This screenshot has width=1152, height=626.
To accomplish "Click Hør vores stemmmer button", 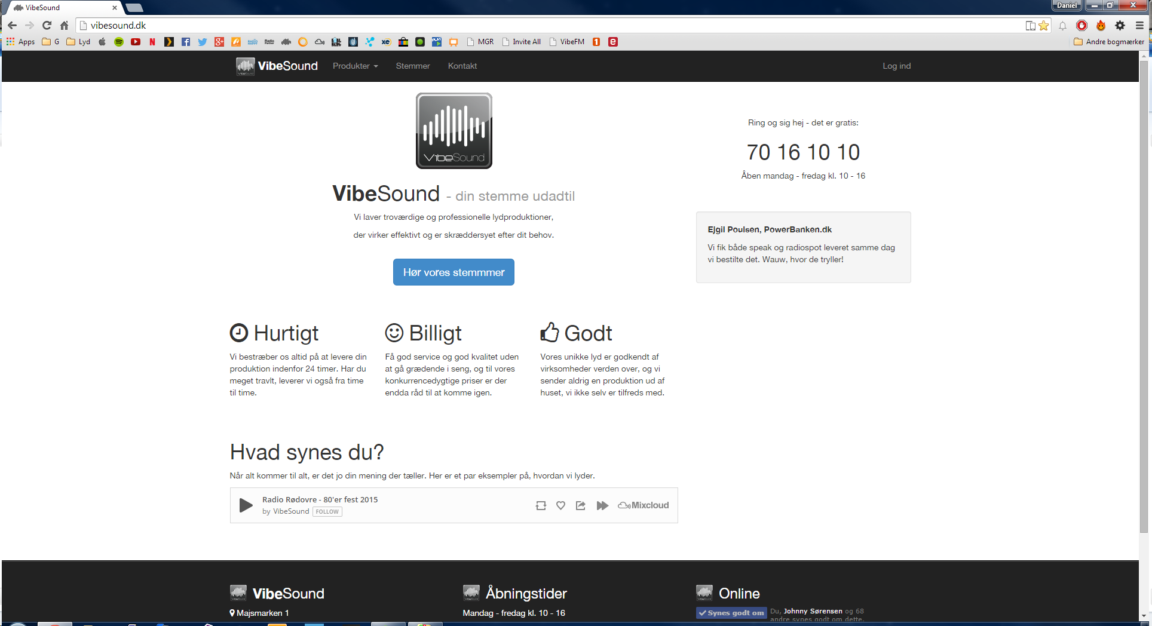I will 454,272.
